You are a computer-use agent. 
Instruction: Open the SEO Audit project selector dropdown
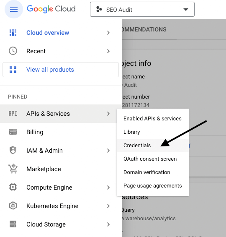(142, 9)
